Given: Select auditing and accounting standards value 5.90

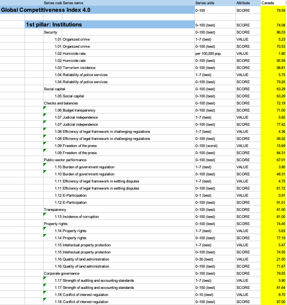Looking at the screenshot, I should (x=273, y=280).
